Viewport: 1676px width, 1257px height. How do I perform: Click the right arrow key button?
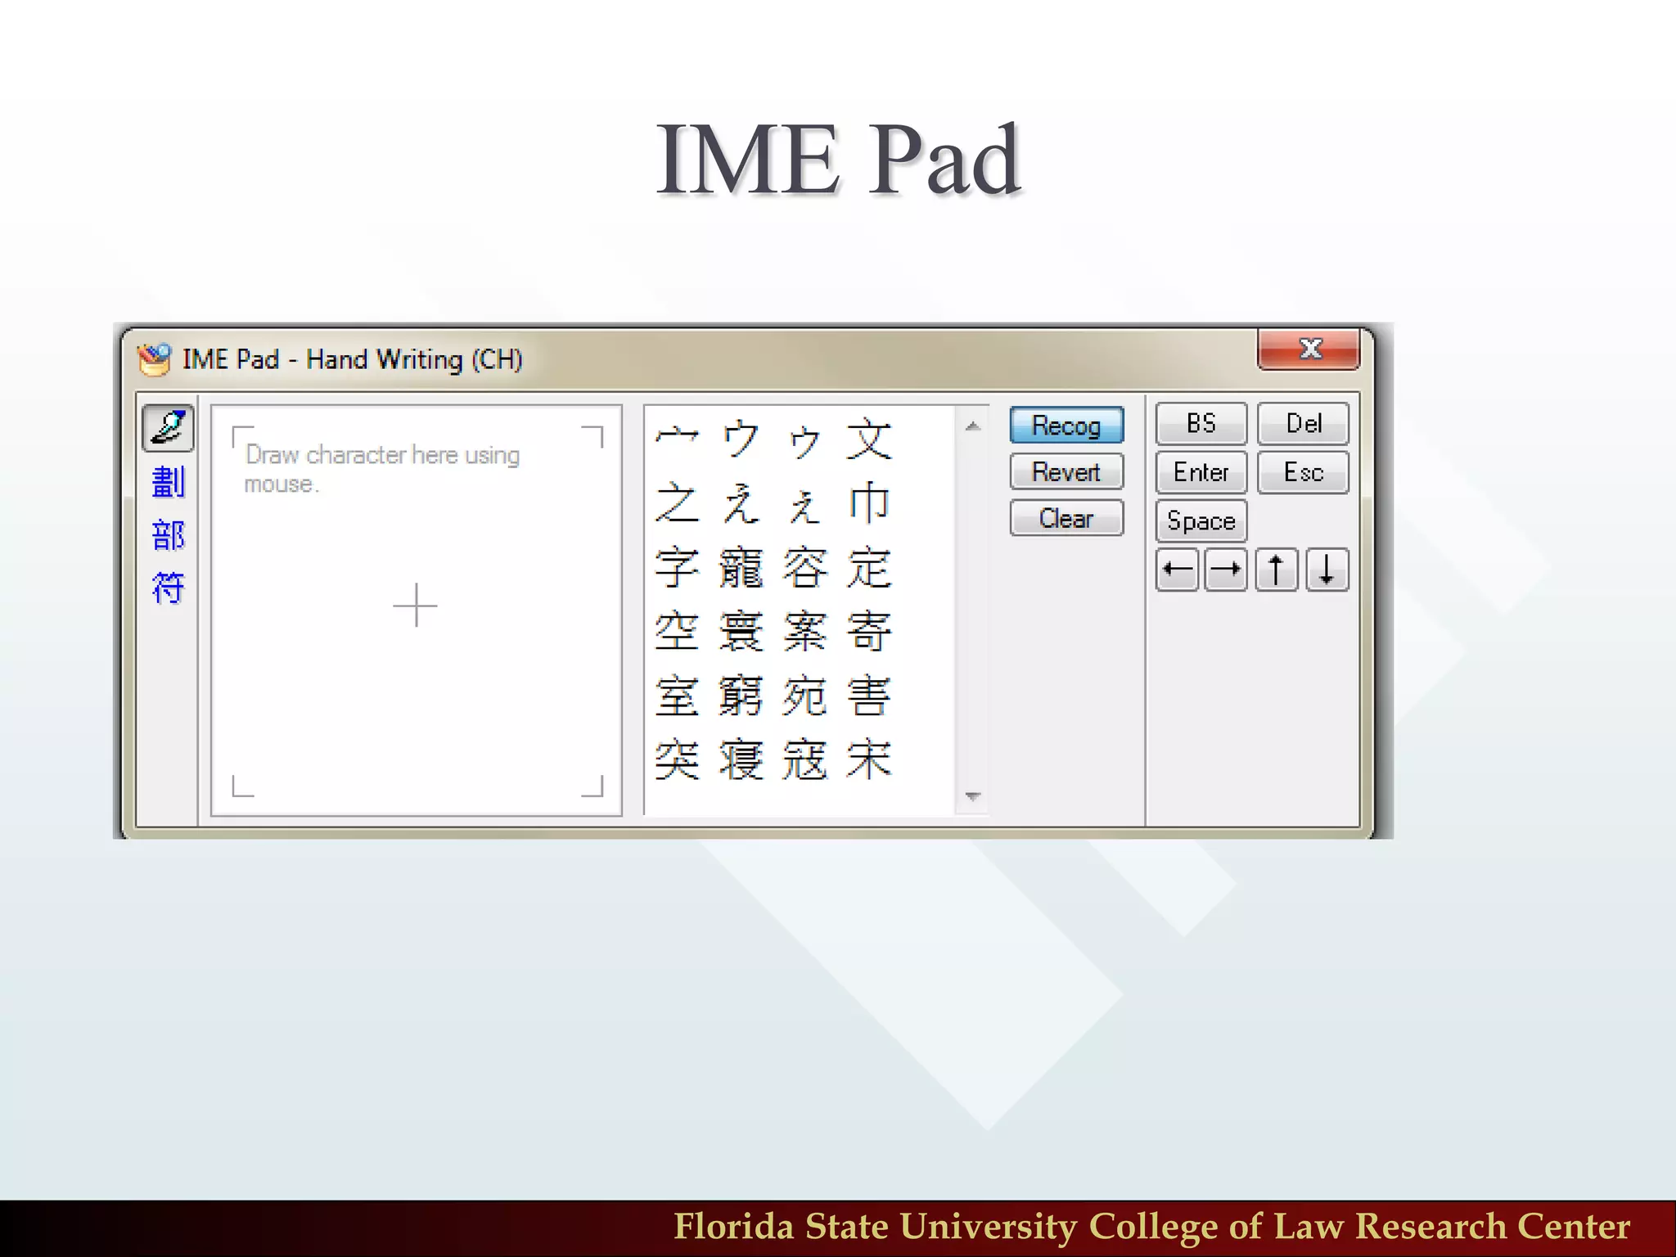[x=1226, y=570]
